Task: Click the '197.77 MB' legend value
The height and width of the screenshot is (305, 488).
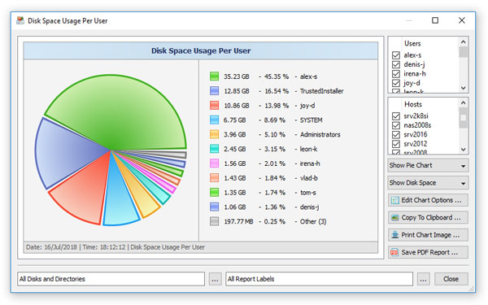Action: pos(238,221)
